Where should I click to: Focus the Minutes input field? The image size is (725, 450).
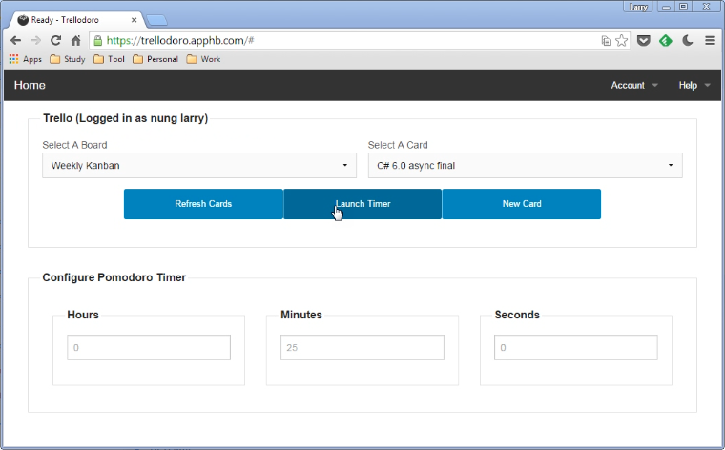(x=362, y=347)
